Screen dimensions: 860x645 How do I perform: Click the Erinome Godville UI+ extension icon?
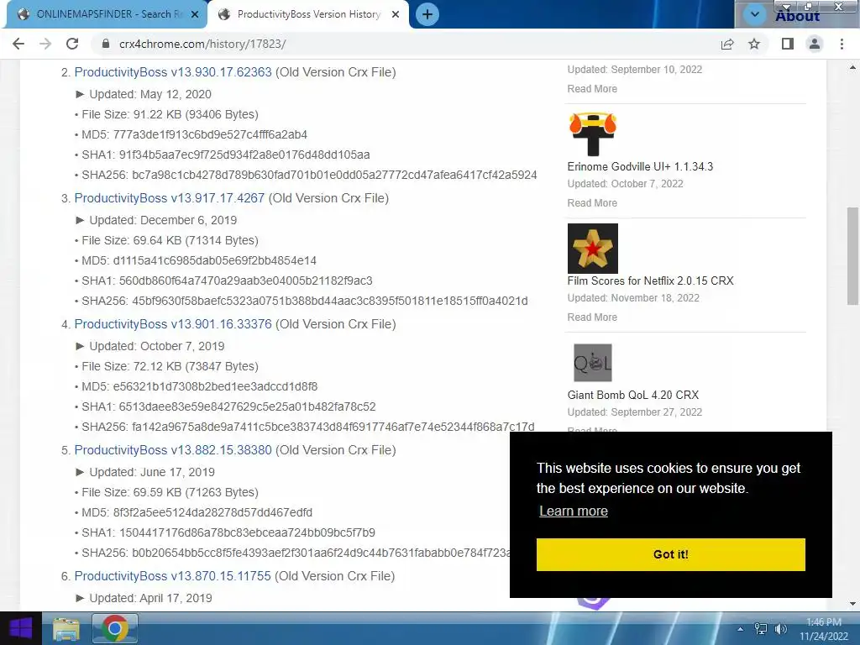point(592,134)
